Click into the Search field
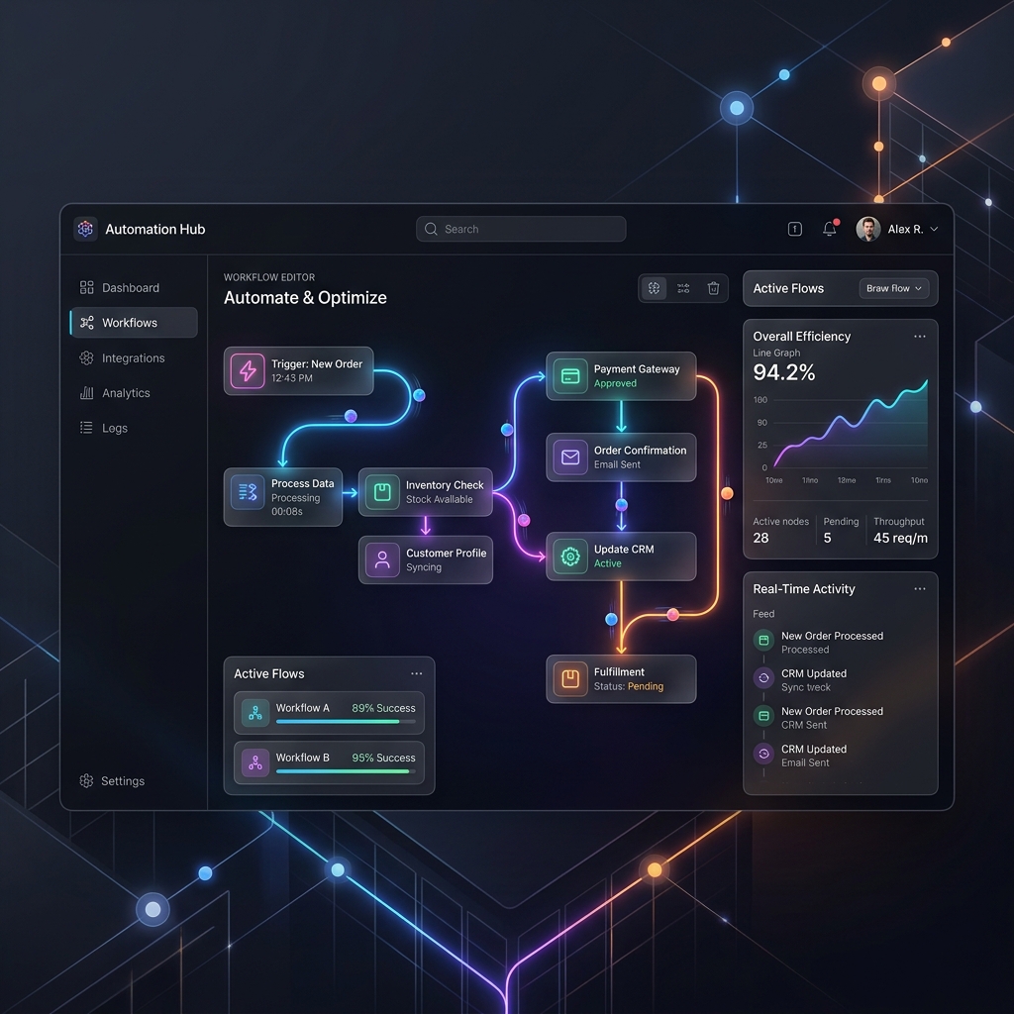 tap(521, 229)
